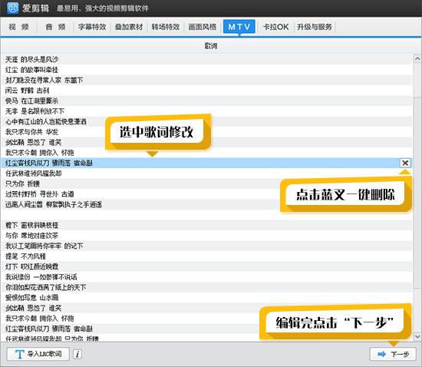Open the 升级与服务 tab
The height and width of the screenshot is (367, 422).
(315, 27)
